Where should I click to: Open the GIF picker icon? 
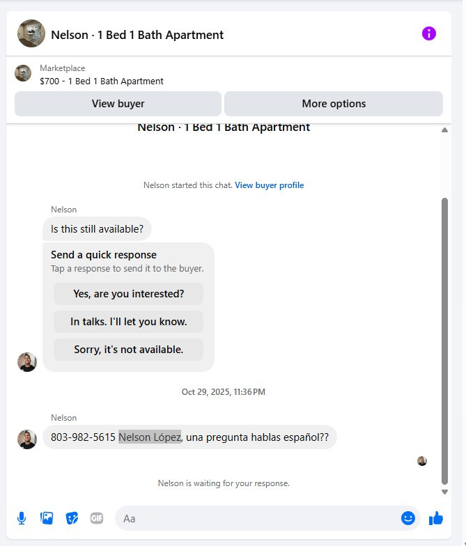point(97,518)
